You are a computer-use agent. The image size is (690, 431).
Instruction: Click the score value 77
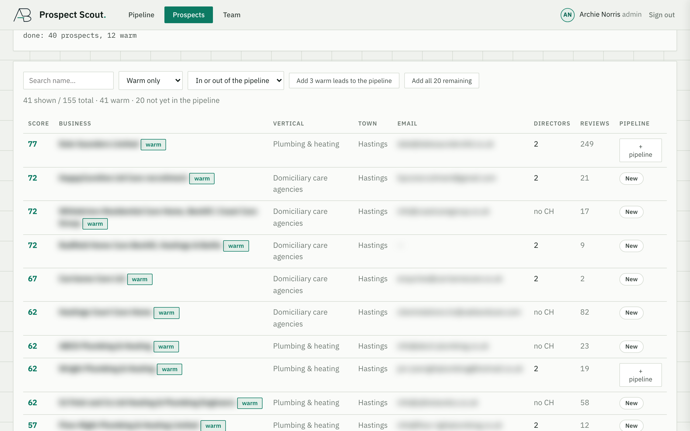coord(33,144)
